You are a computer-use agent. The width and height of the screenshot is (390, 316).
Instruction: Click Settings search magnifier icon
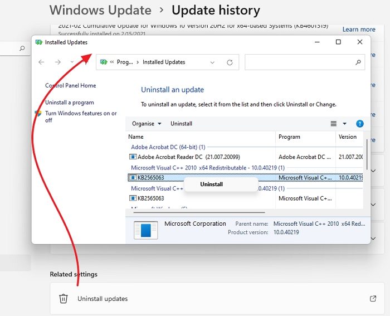pyautogui.click(x=22, y=48)
